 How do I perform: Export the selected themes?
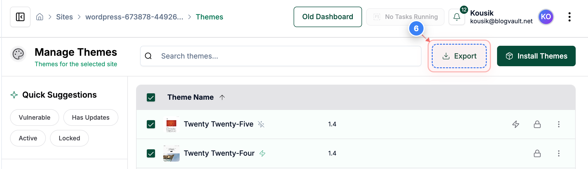(x=459, y=56)
